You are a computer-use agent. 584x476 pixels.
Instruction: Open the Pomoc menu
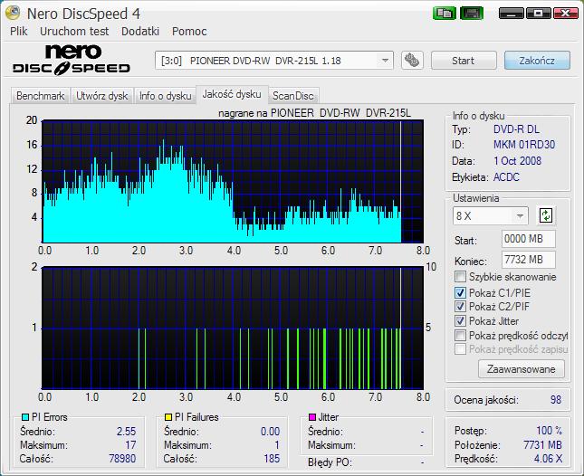[x=189, y=32]
